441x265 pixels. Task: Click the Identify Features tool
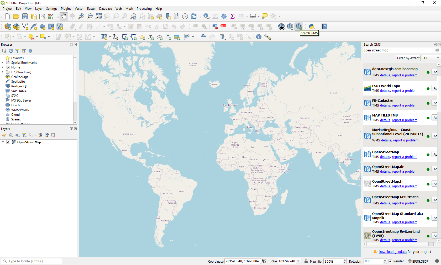point(206,16)
